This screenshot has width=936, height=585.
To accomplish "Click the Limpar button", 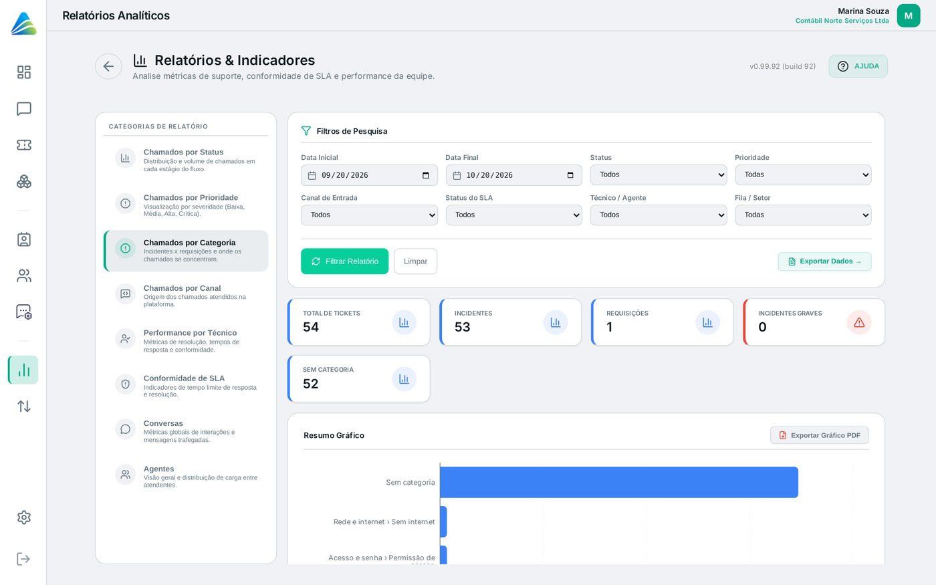I will click(x=415, y=261).
